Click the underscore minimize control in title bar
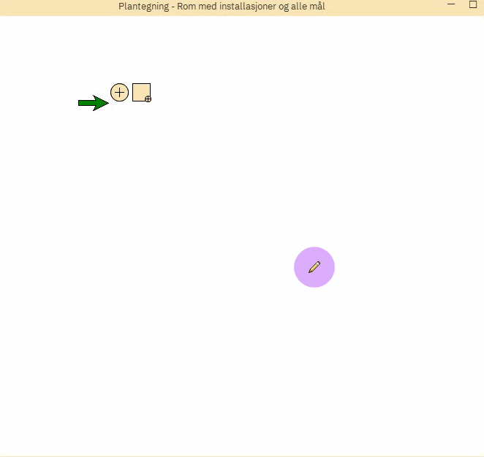This screenshot has height=457, width=484. (x=451, y=5)
